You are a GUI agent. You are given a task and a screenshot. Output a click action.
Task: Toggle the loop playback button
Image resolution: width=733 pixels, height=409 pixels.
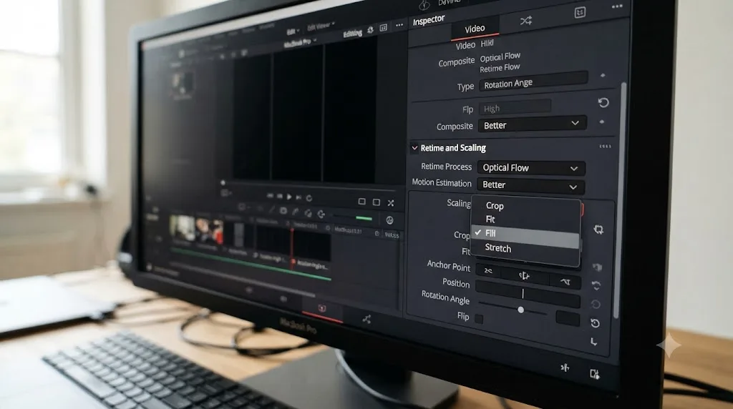[309, 199]
